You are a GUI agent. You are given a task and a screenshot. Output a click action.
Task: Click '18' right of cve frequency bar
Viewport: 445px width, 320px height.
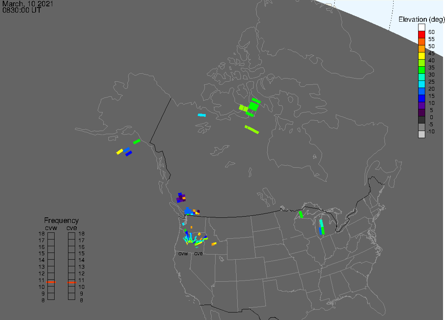[x=81, y=234]
